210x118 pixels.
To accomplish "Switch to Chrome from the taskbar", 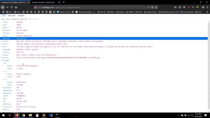I will pos(24,115).
